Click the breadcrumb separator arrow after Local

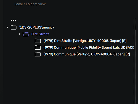(x=24, y=4)
